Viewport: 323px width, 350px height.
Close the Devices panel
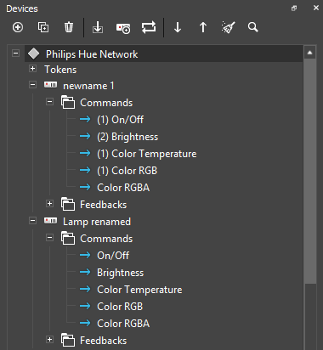[x=316, y=8]
